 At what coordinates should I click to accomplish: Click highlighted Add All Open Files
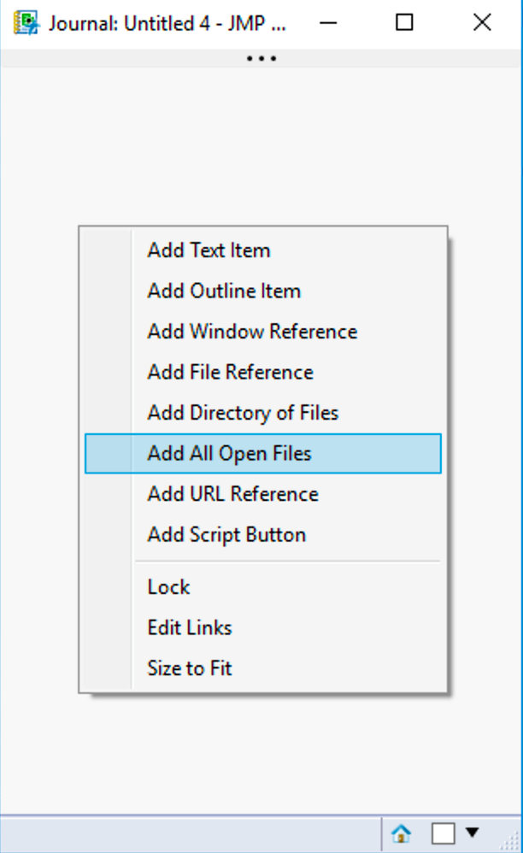click(262, 454)
